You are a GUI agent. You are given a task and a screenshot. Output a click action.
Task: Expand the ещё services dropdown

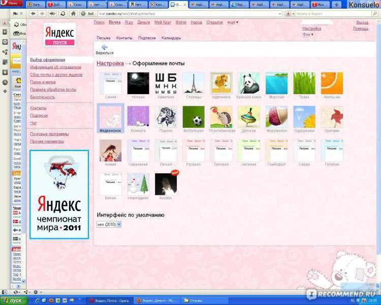point(233,22)
